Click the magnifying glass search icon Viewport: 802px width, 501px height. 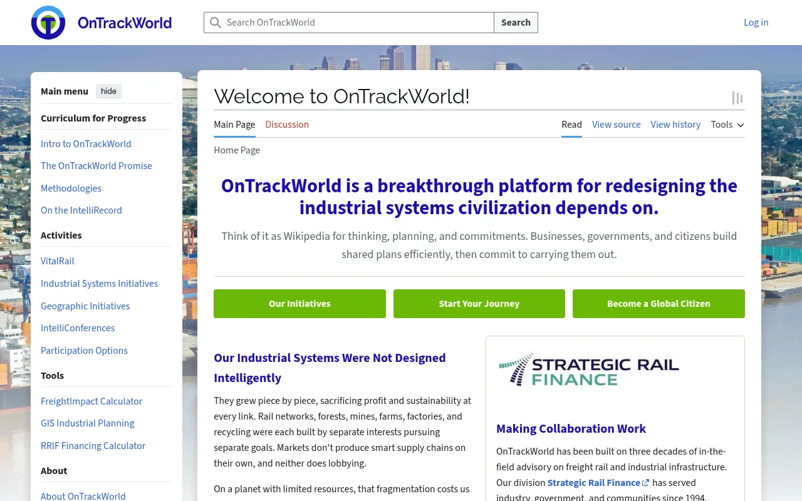216,23
